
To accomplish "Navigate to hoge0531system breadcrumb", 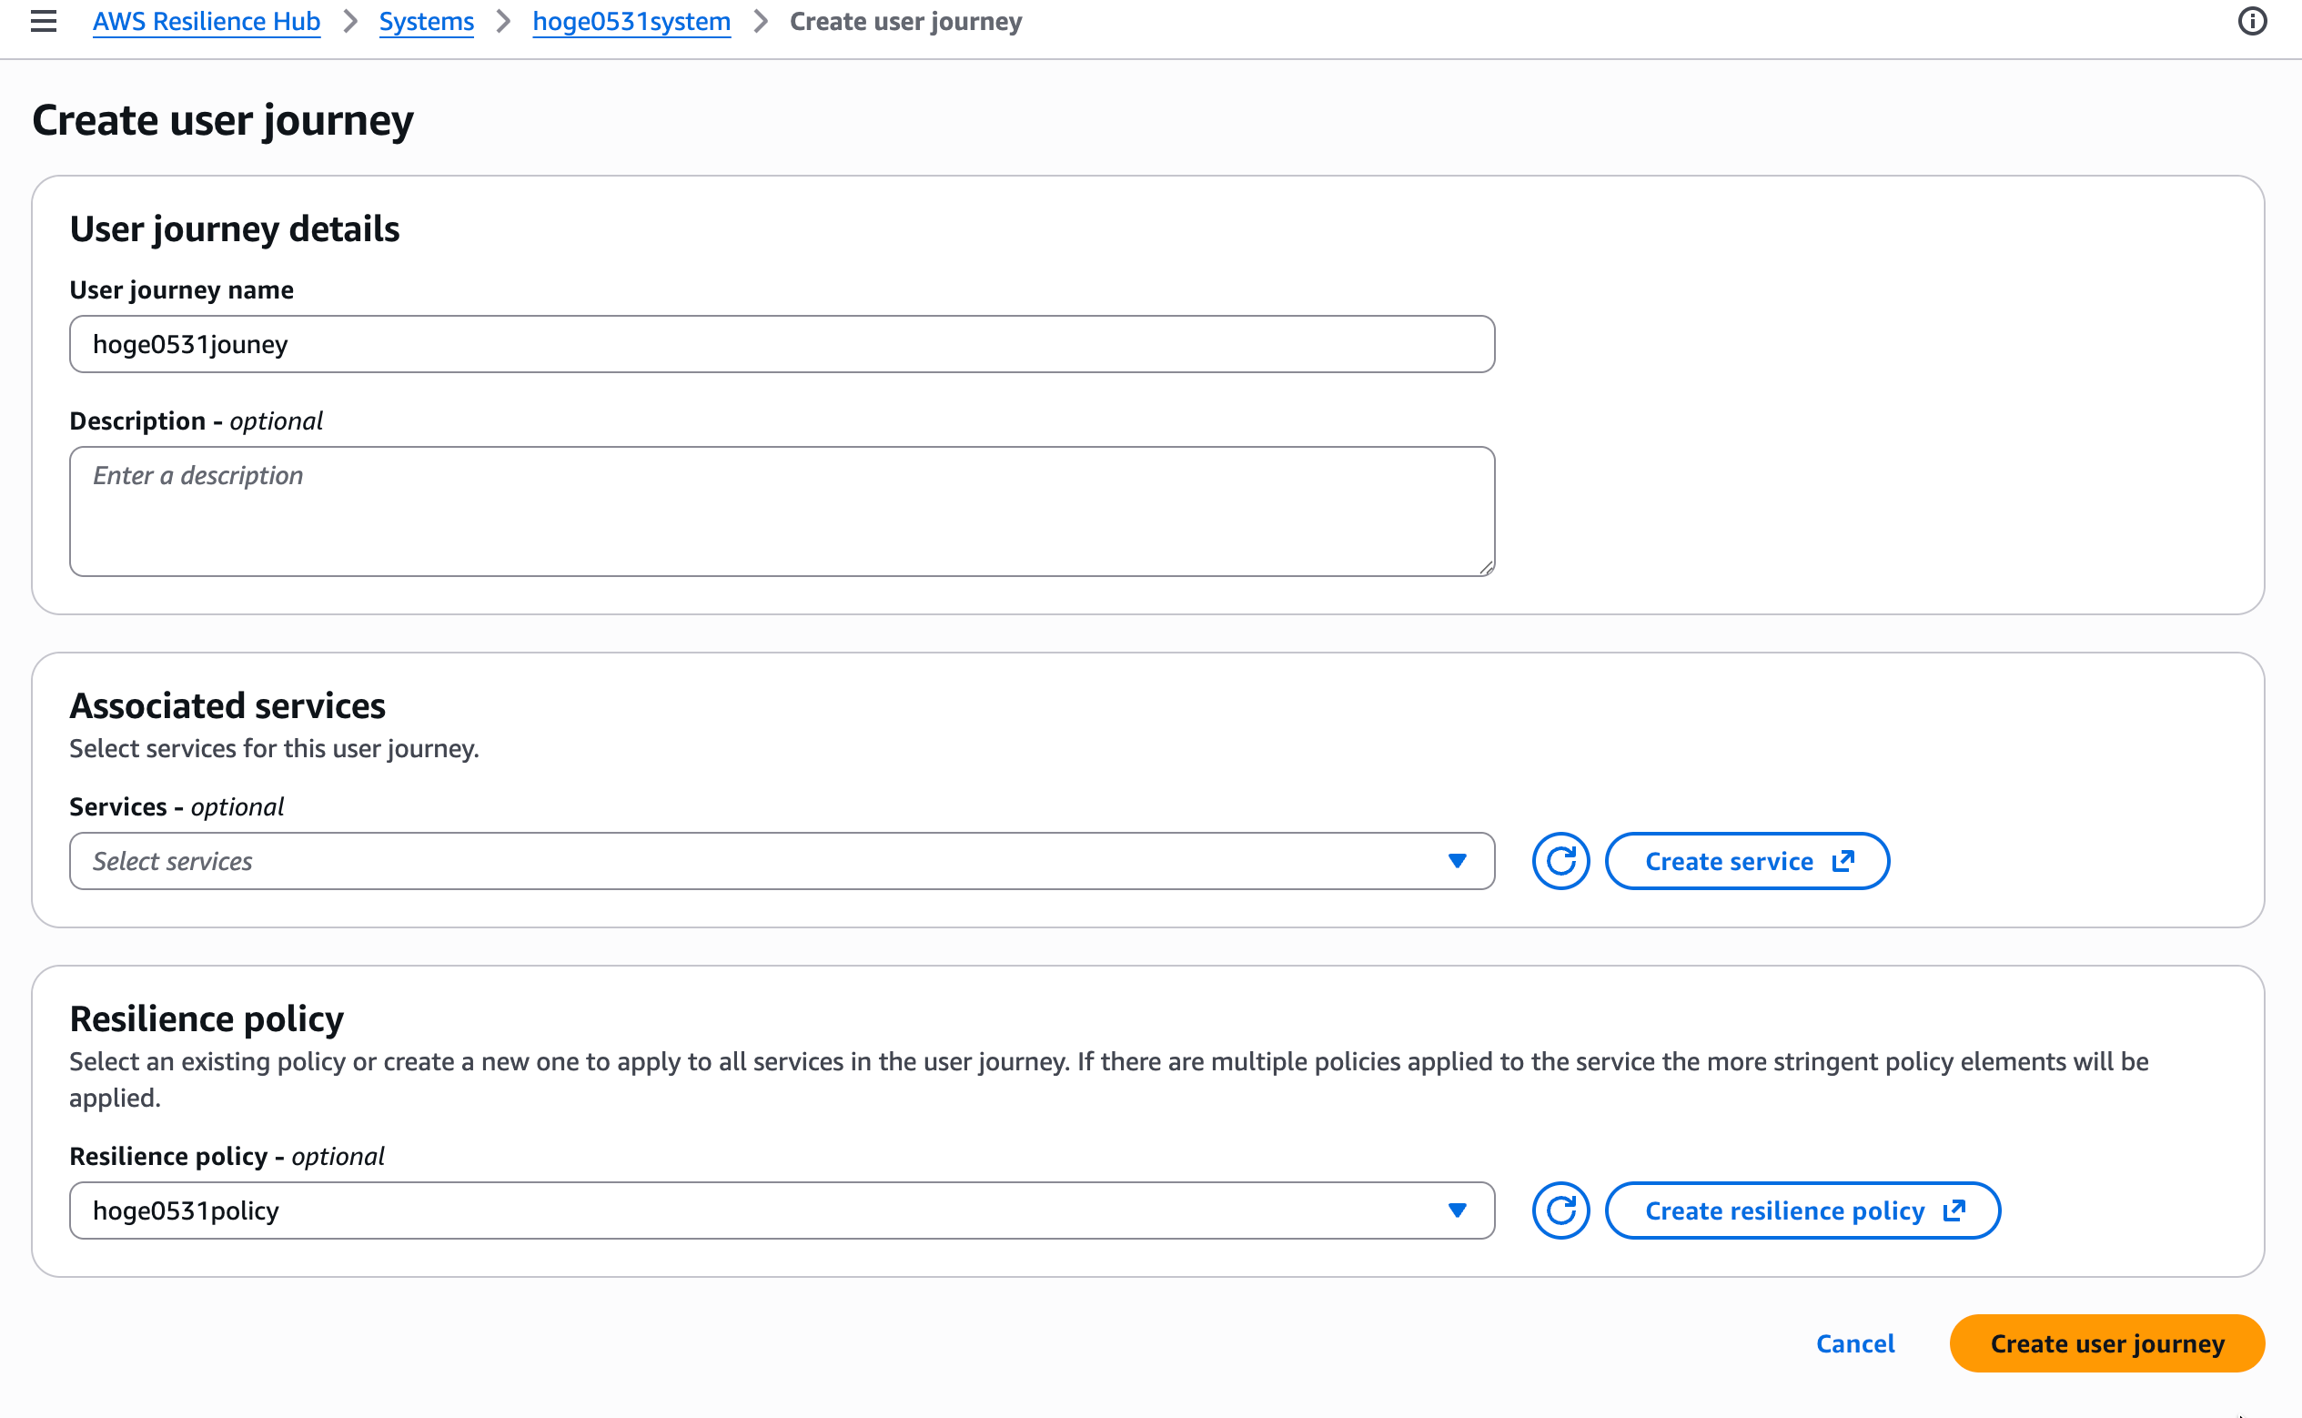I will (631, 21).
